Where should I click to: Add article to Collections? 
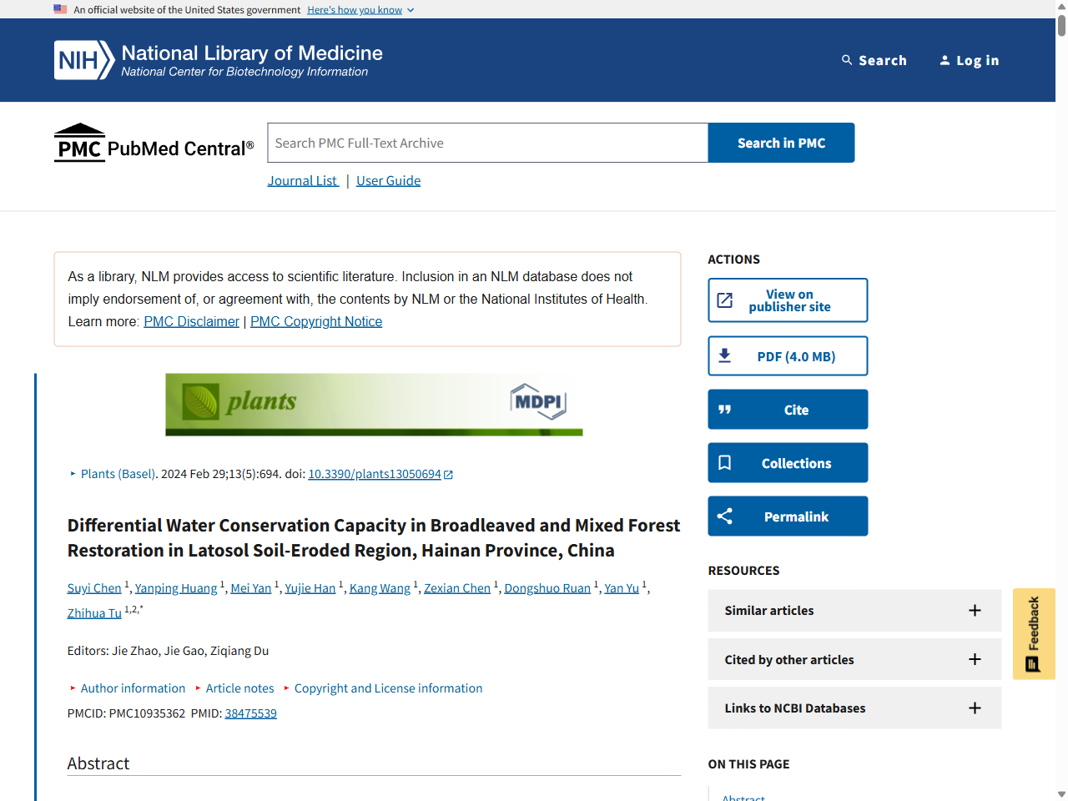pyautogui.click(x=788, y=463)
